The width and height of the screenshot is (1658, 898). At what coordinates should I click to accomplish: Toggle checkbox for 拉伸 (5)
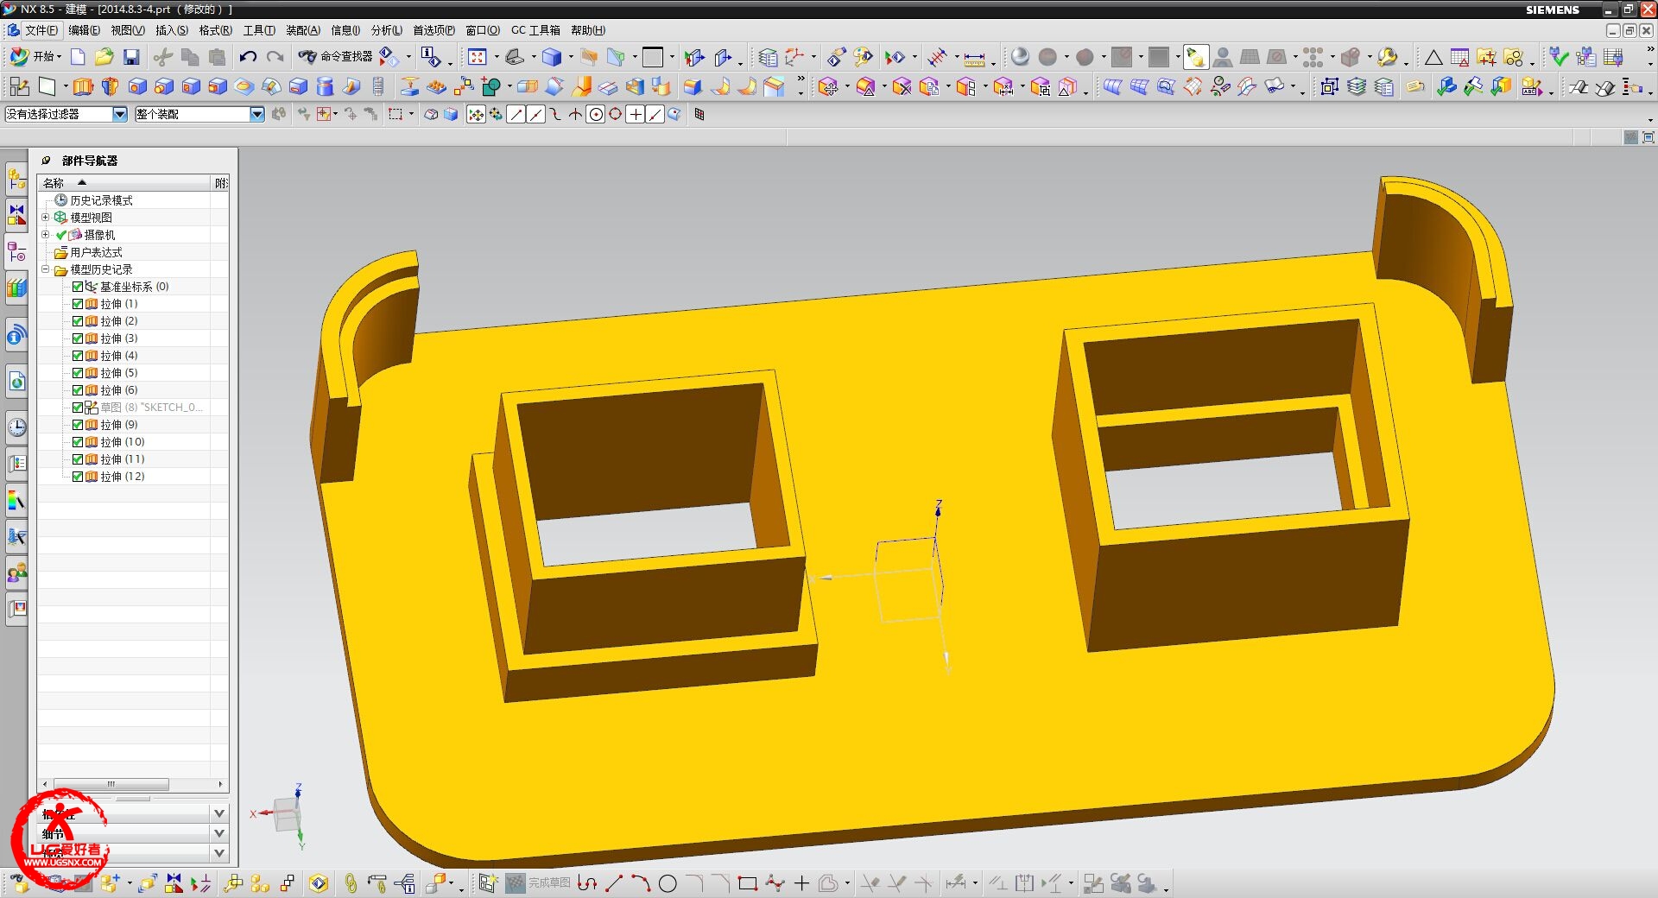point(78,373)
